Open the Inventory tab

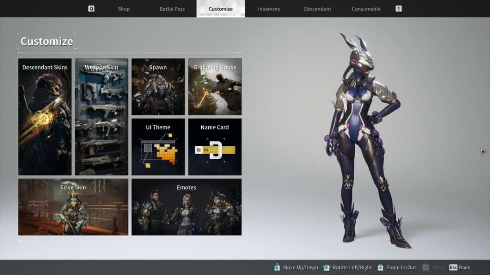coord(269,9)
